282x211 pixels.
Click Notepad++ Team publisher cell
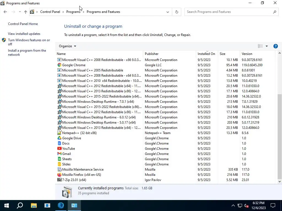[x=158, y=133]
